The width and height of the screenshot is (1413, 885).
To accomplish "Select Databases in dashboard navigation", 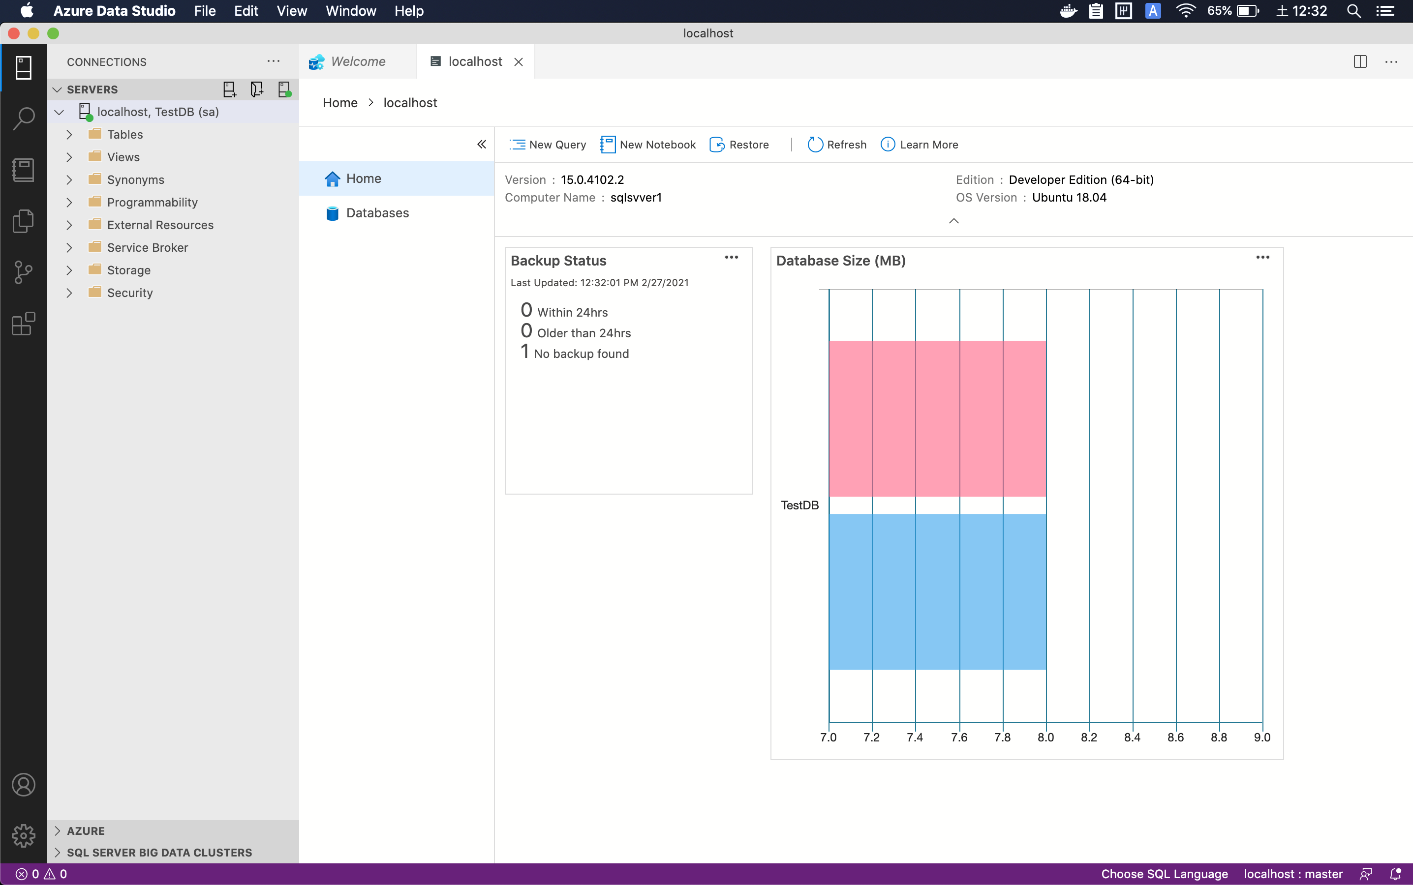I will tap(377, 213).
